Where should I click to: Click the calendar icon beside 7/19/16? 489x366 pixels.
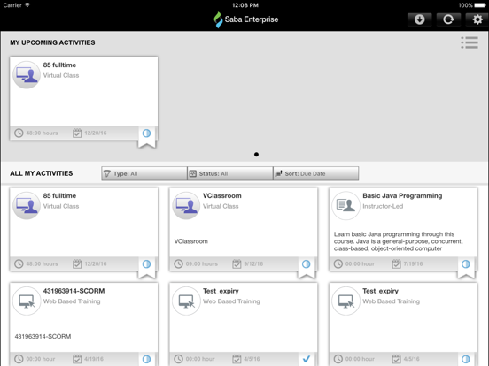[396, 264]
